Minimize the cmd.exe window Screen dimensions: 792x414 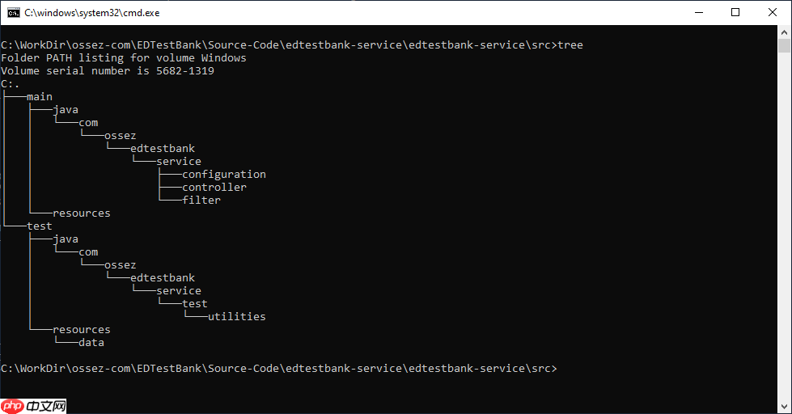tap(698, 12)
